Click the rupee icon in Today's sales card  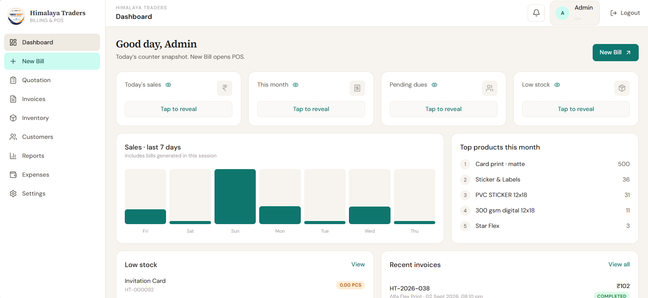(x=224, y=88)
